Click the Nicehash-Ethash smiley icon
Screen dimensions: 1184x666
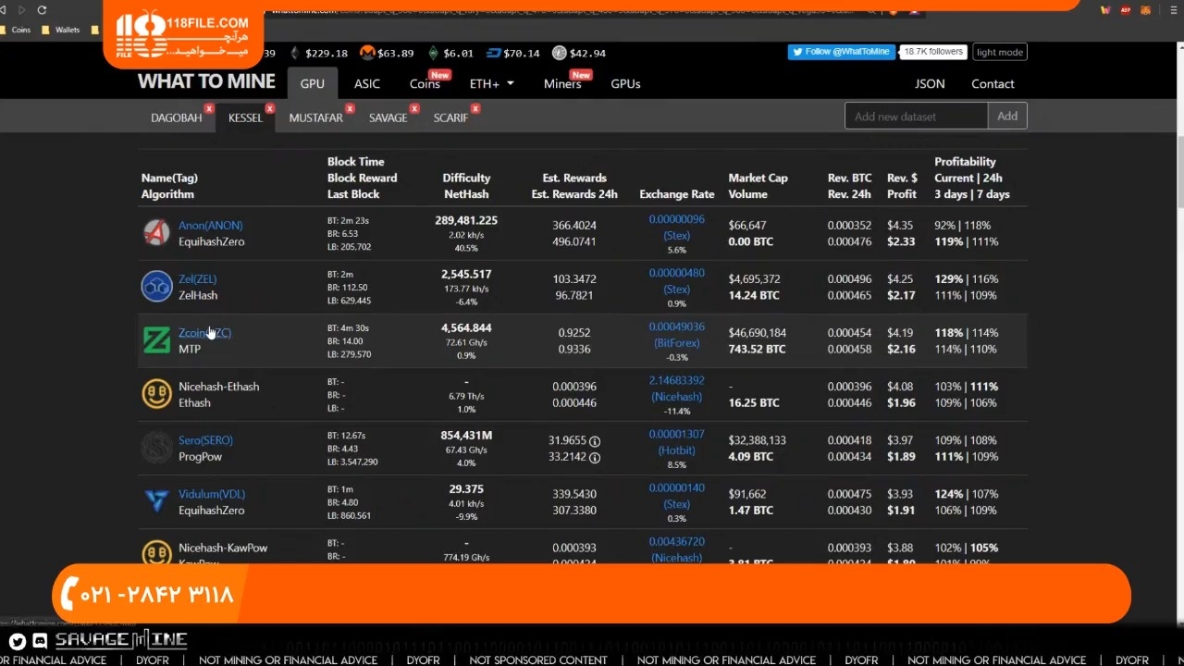pyautogui.click(x=156, y=394)
